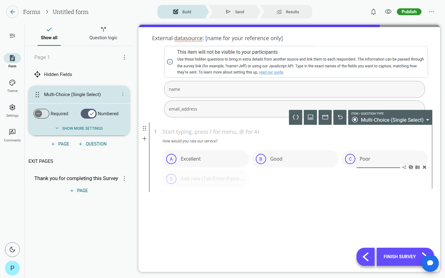Screen dimensions: 445x278
Task: Click the video clapperboard toolbar icon
Action: tap(325, 117)
